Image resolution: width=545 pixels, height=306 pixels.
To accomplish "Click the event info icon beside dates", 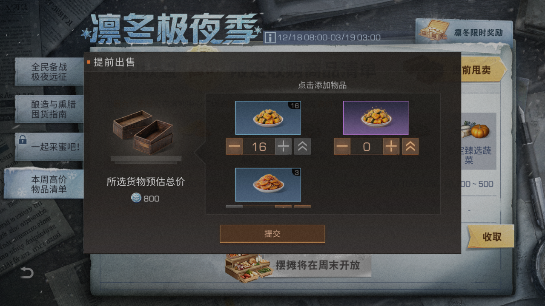I will click(270, 37).
